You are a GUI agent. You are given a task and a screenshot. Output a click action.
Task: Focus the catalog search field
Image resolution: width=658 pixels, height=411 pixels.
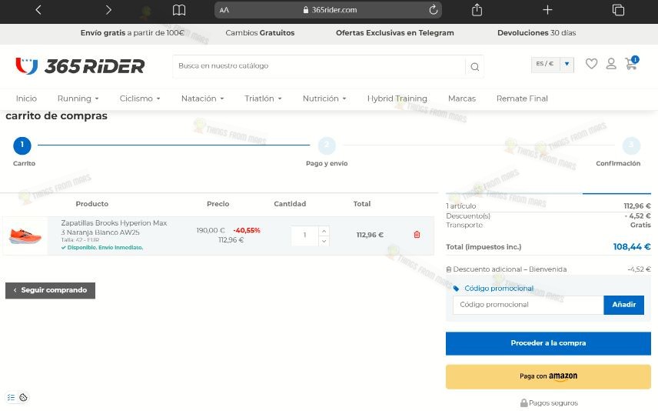click(319, 66)
